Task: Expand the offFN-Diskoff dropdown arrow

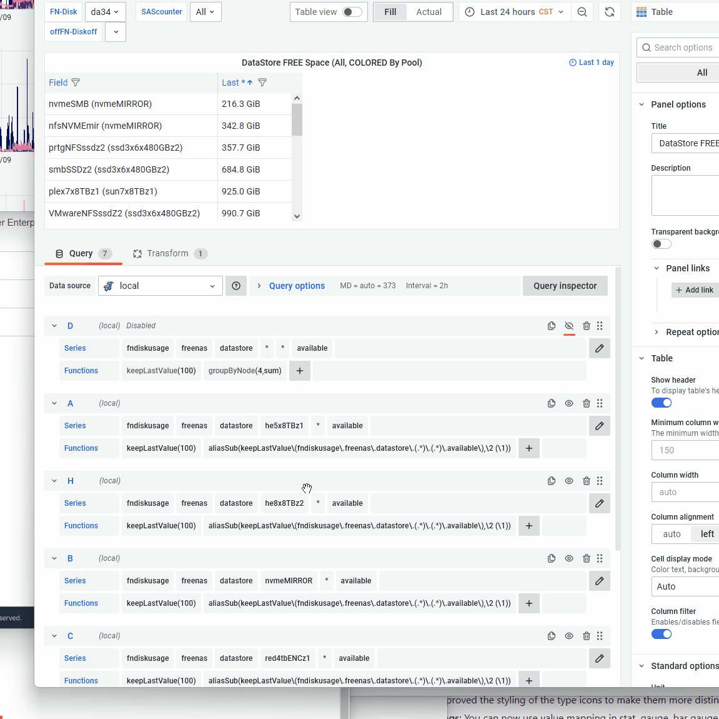Action: [115, 31]
